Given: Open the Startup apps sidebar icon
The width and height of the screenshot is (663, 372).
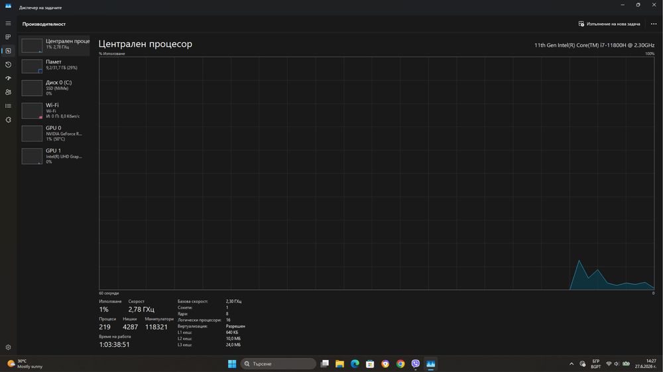Looking at the screenshot, I should (8, 78).
